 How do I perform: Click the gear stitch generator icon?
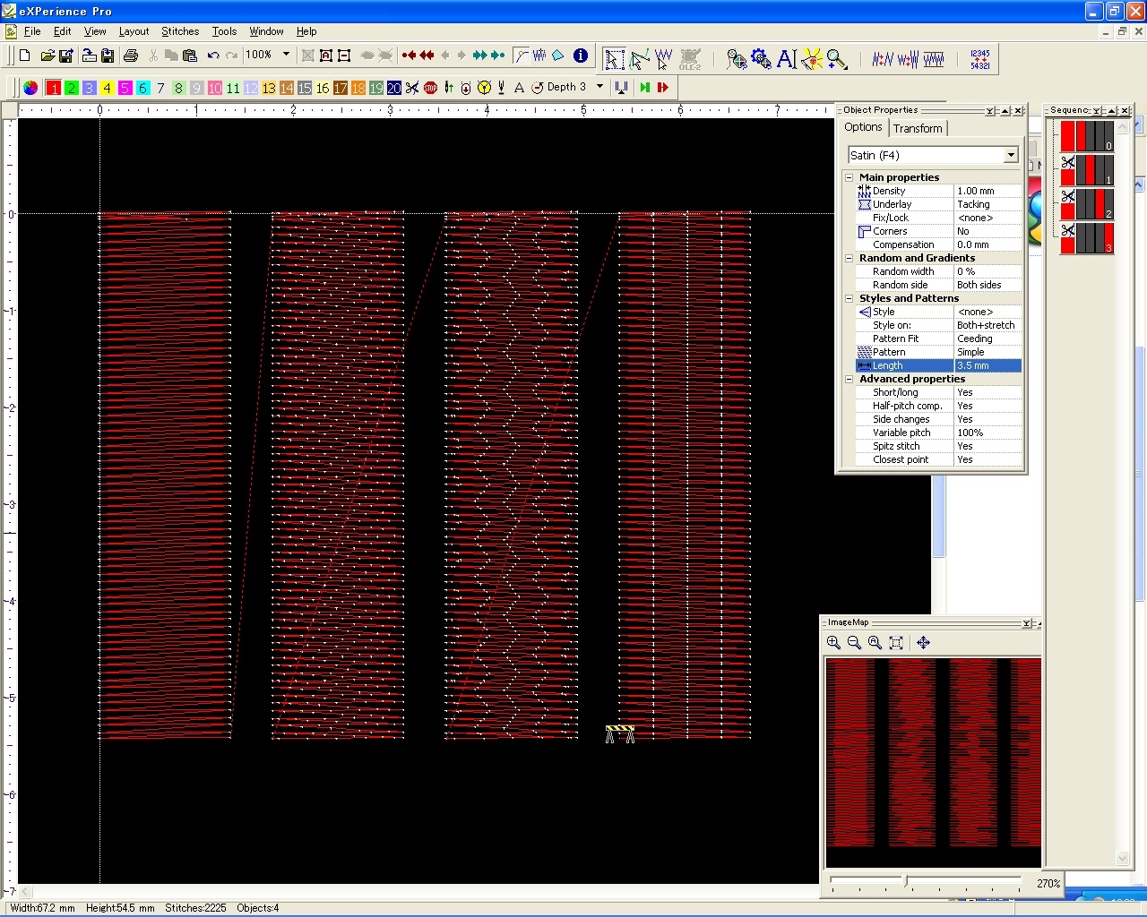(762, 59)
